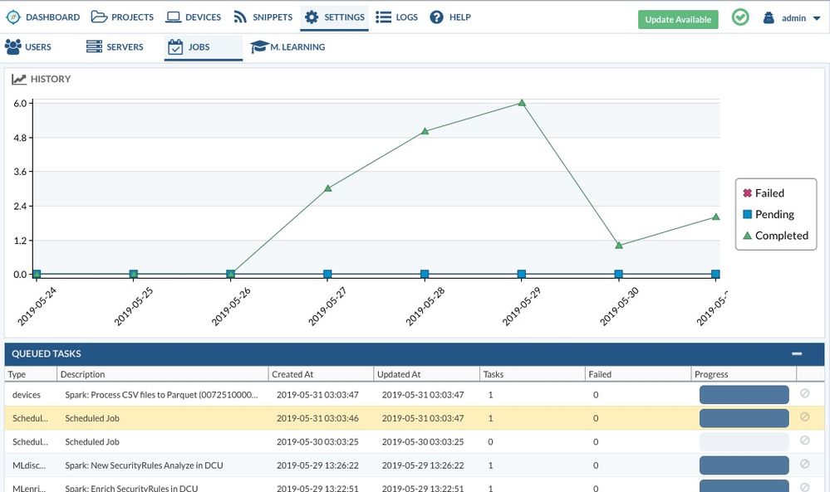Click the green status checkmark icon
The image size is (830, 492).
pos(739,17)
